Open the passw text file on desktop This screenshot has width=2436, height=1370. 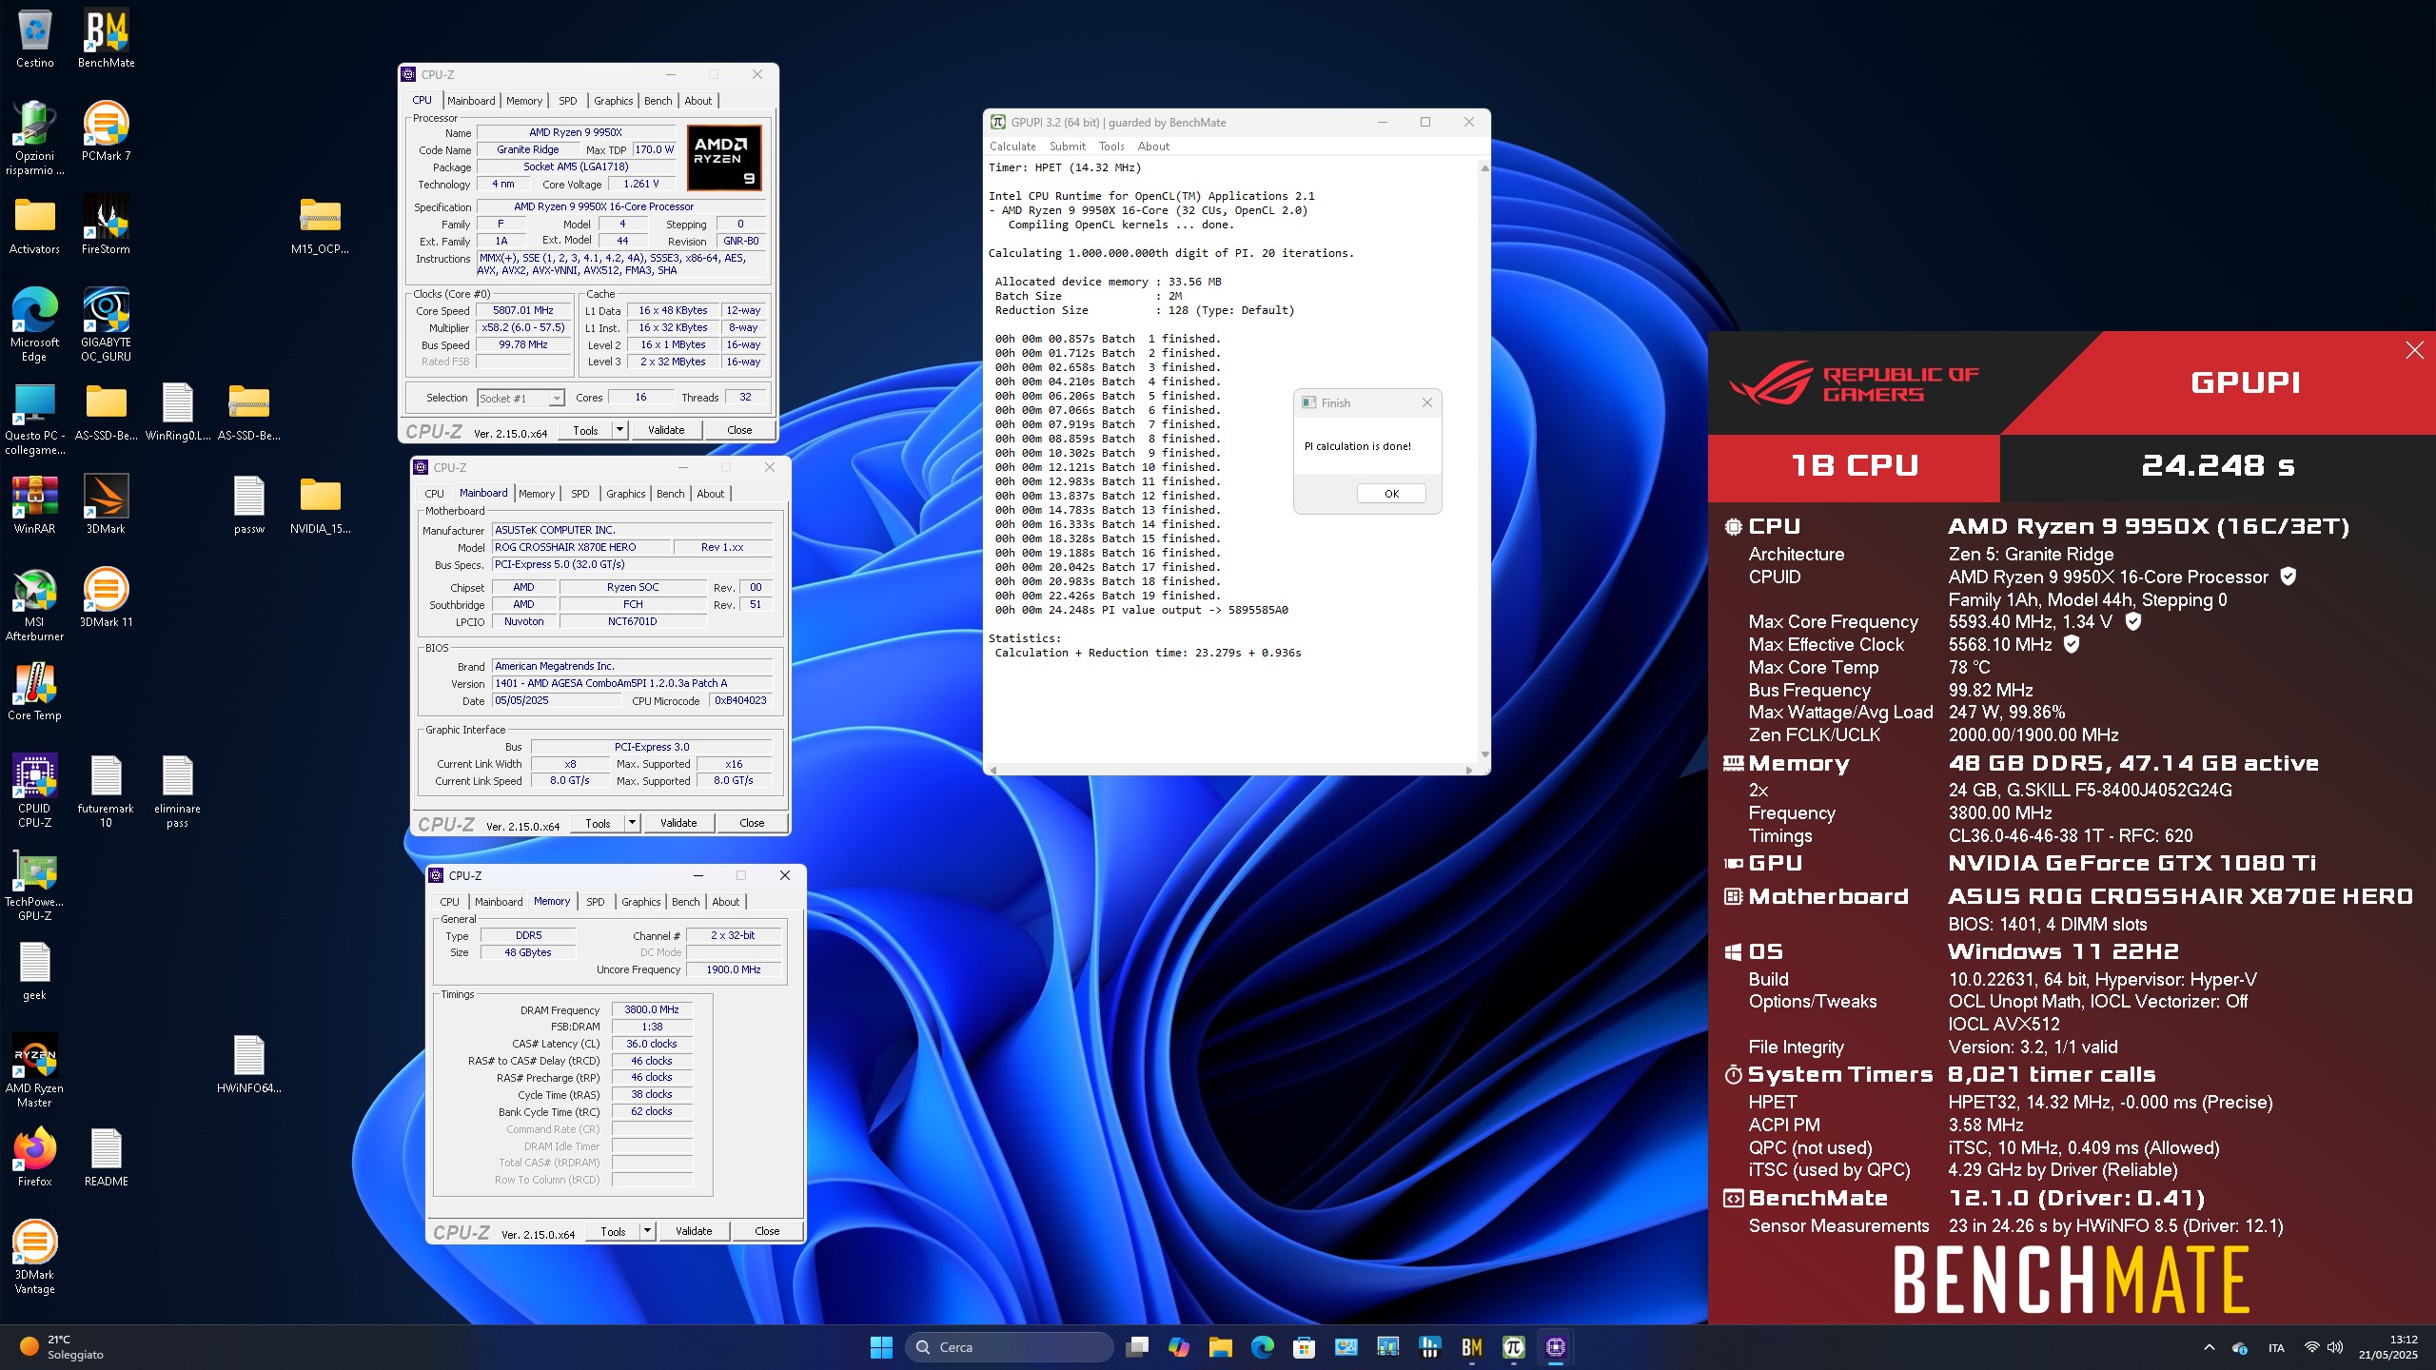pyautogui.click(x=248, y=506)
